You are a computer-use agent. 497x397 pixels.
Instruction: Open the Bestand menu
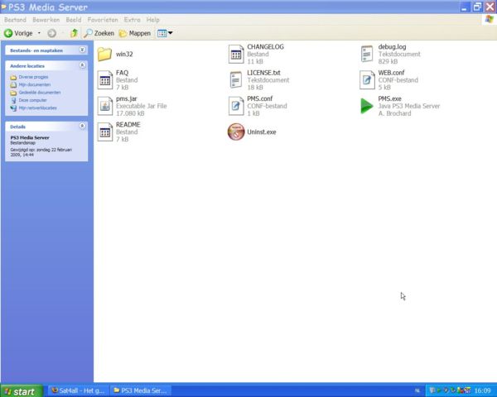tap(15, 20)
